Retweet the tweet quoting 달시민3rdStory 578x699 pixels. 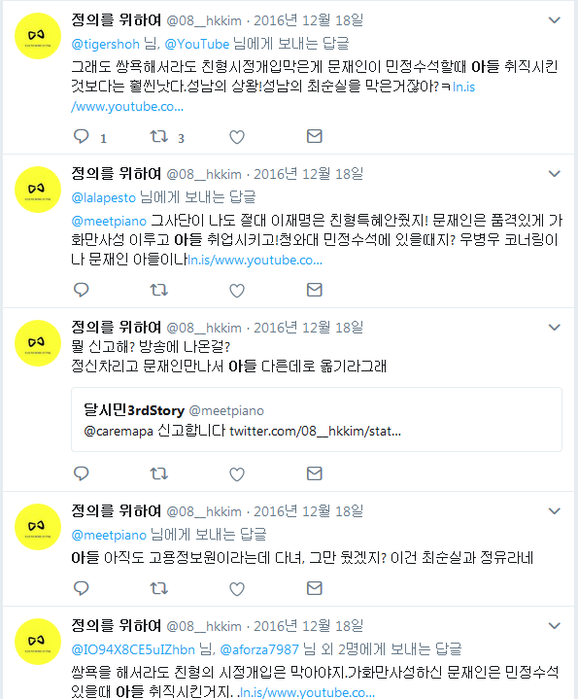click(x=159, y=473)
